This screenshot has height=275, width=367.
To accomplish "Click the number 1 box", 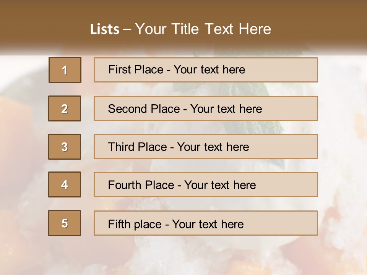I will pyautogui.click(x=65, y=70).
